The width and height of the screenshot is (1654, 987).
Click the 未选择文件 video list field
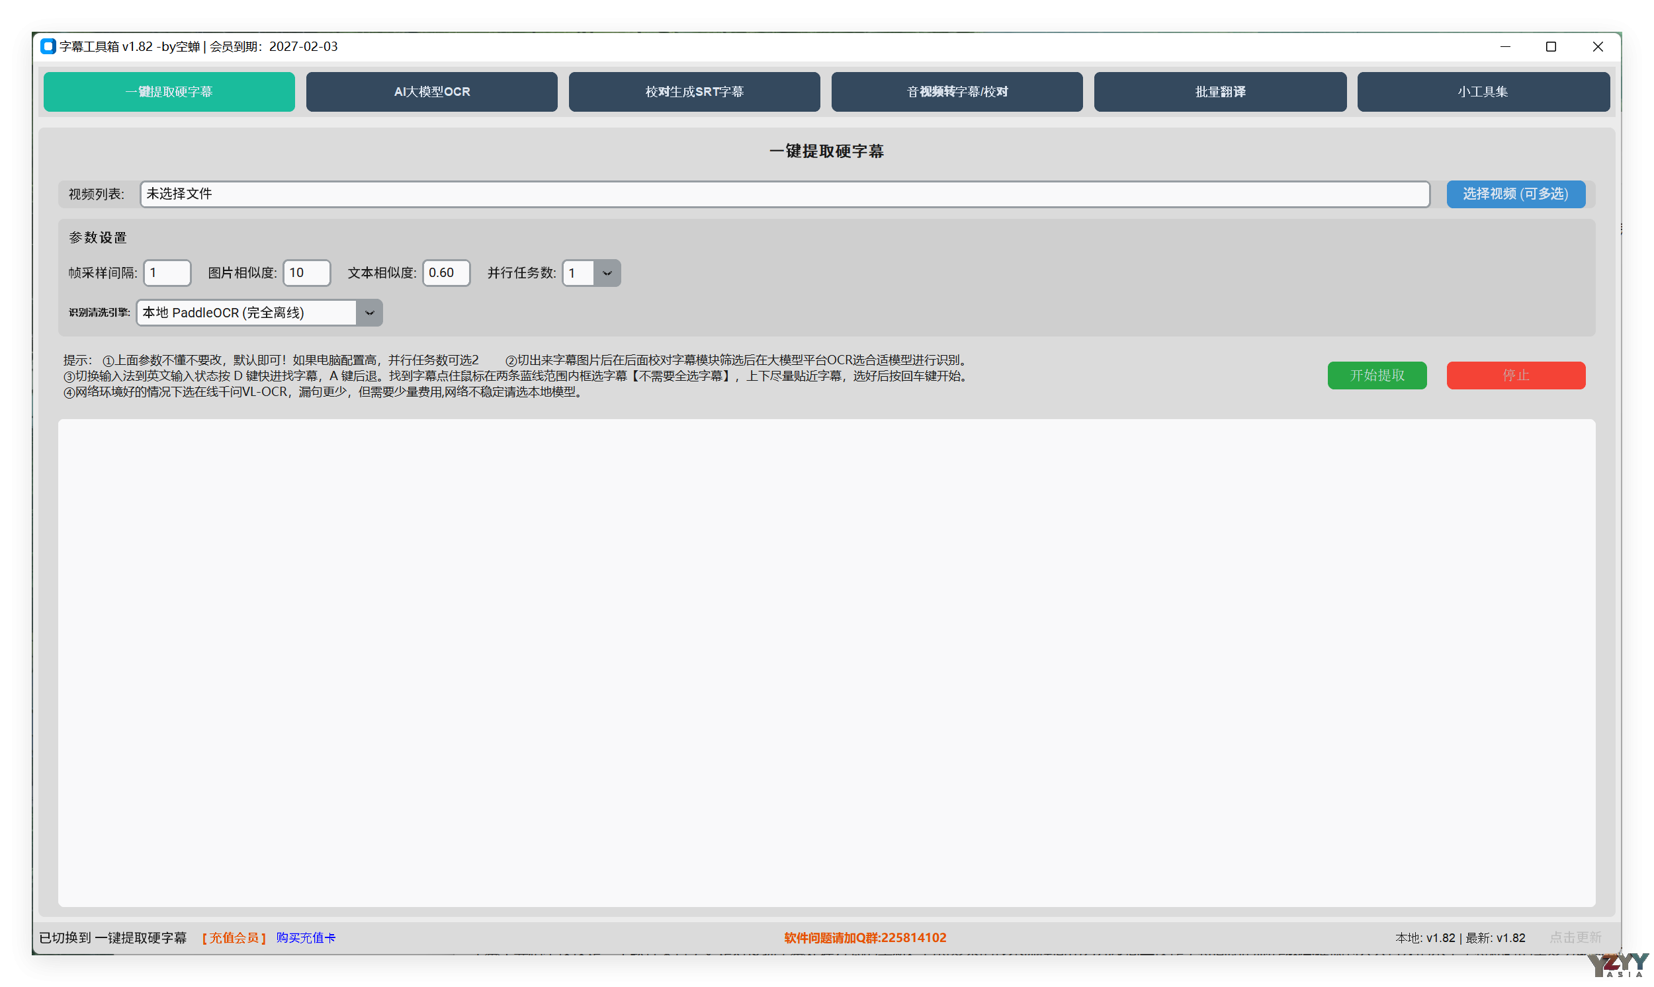coord(785,194)
